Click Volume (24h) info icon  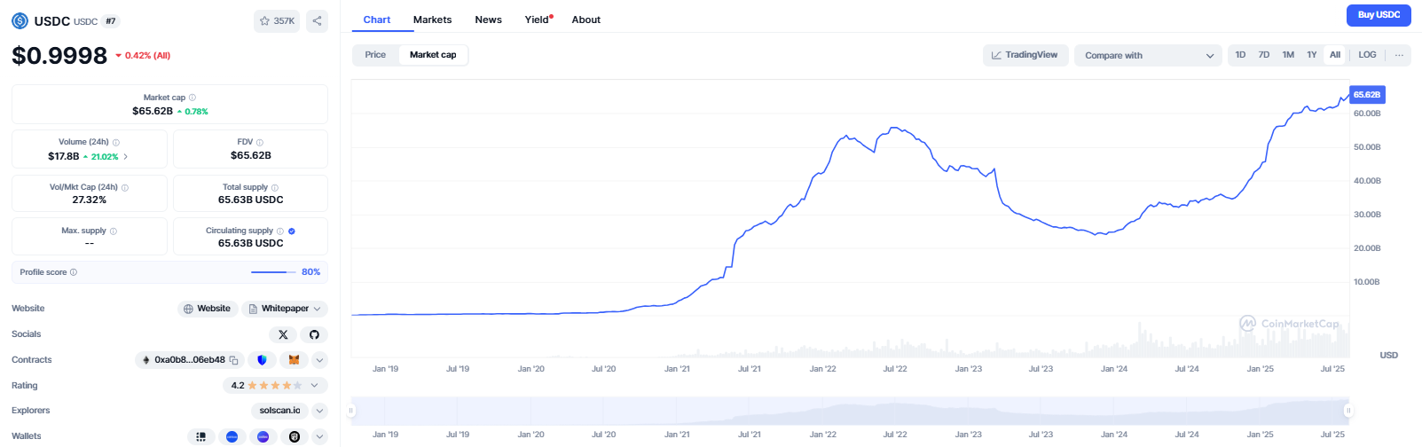(x=116, y=142)
